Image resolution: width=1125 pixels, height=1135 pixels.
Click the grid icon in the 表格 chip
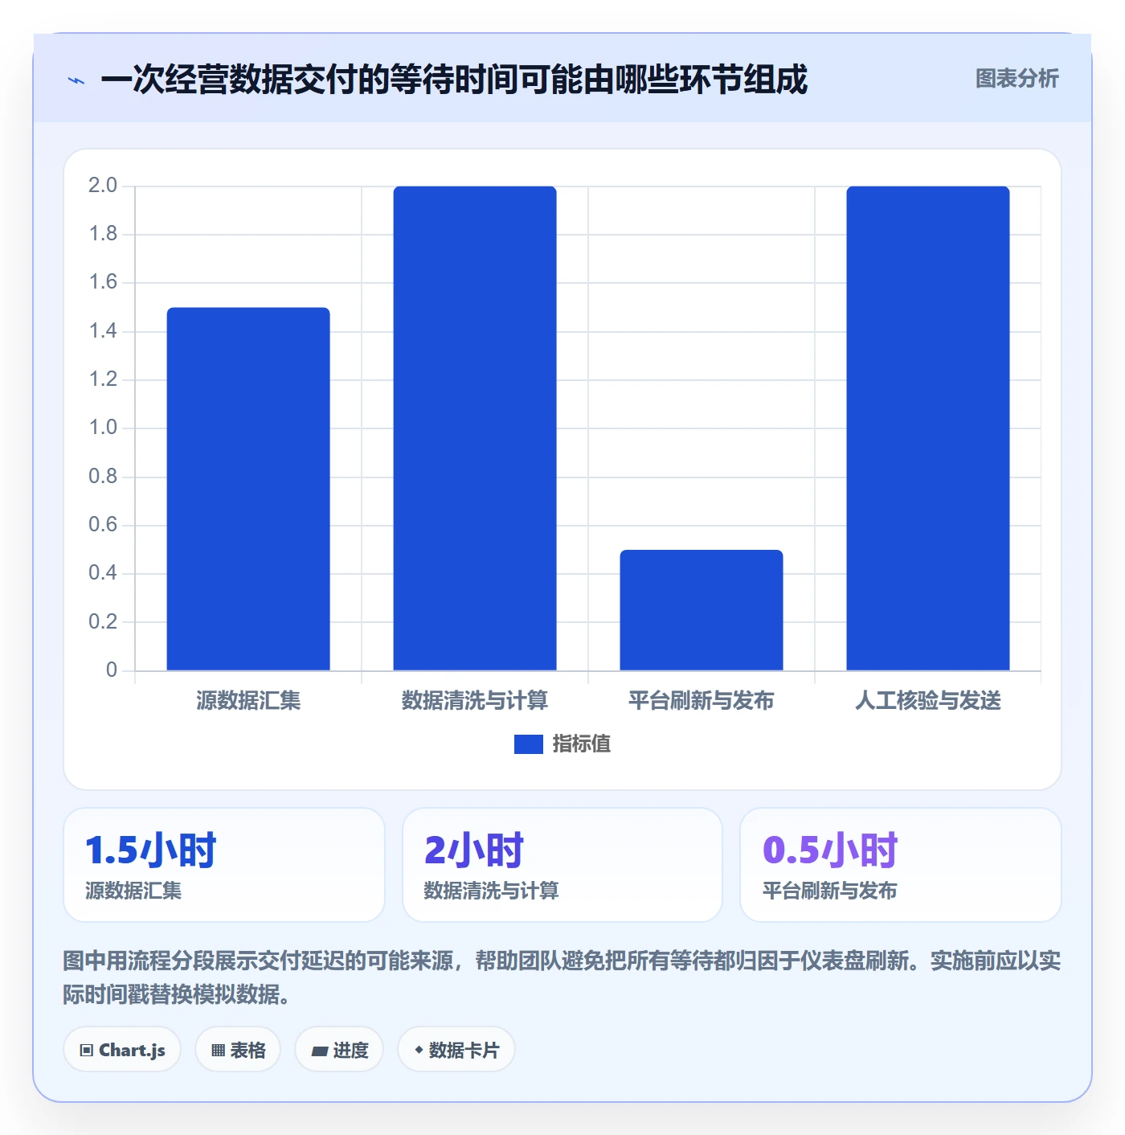(x=218, y=1051)
